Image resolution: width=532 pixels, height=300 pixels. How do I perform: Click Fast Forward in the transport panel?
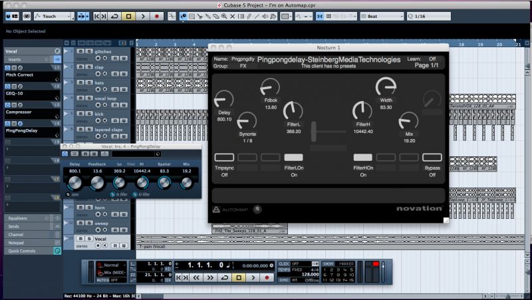tap(210, 277)
